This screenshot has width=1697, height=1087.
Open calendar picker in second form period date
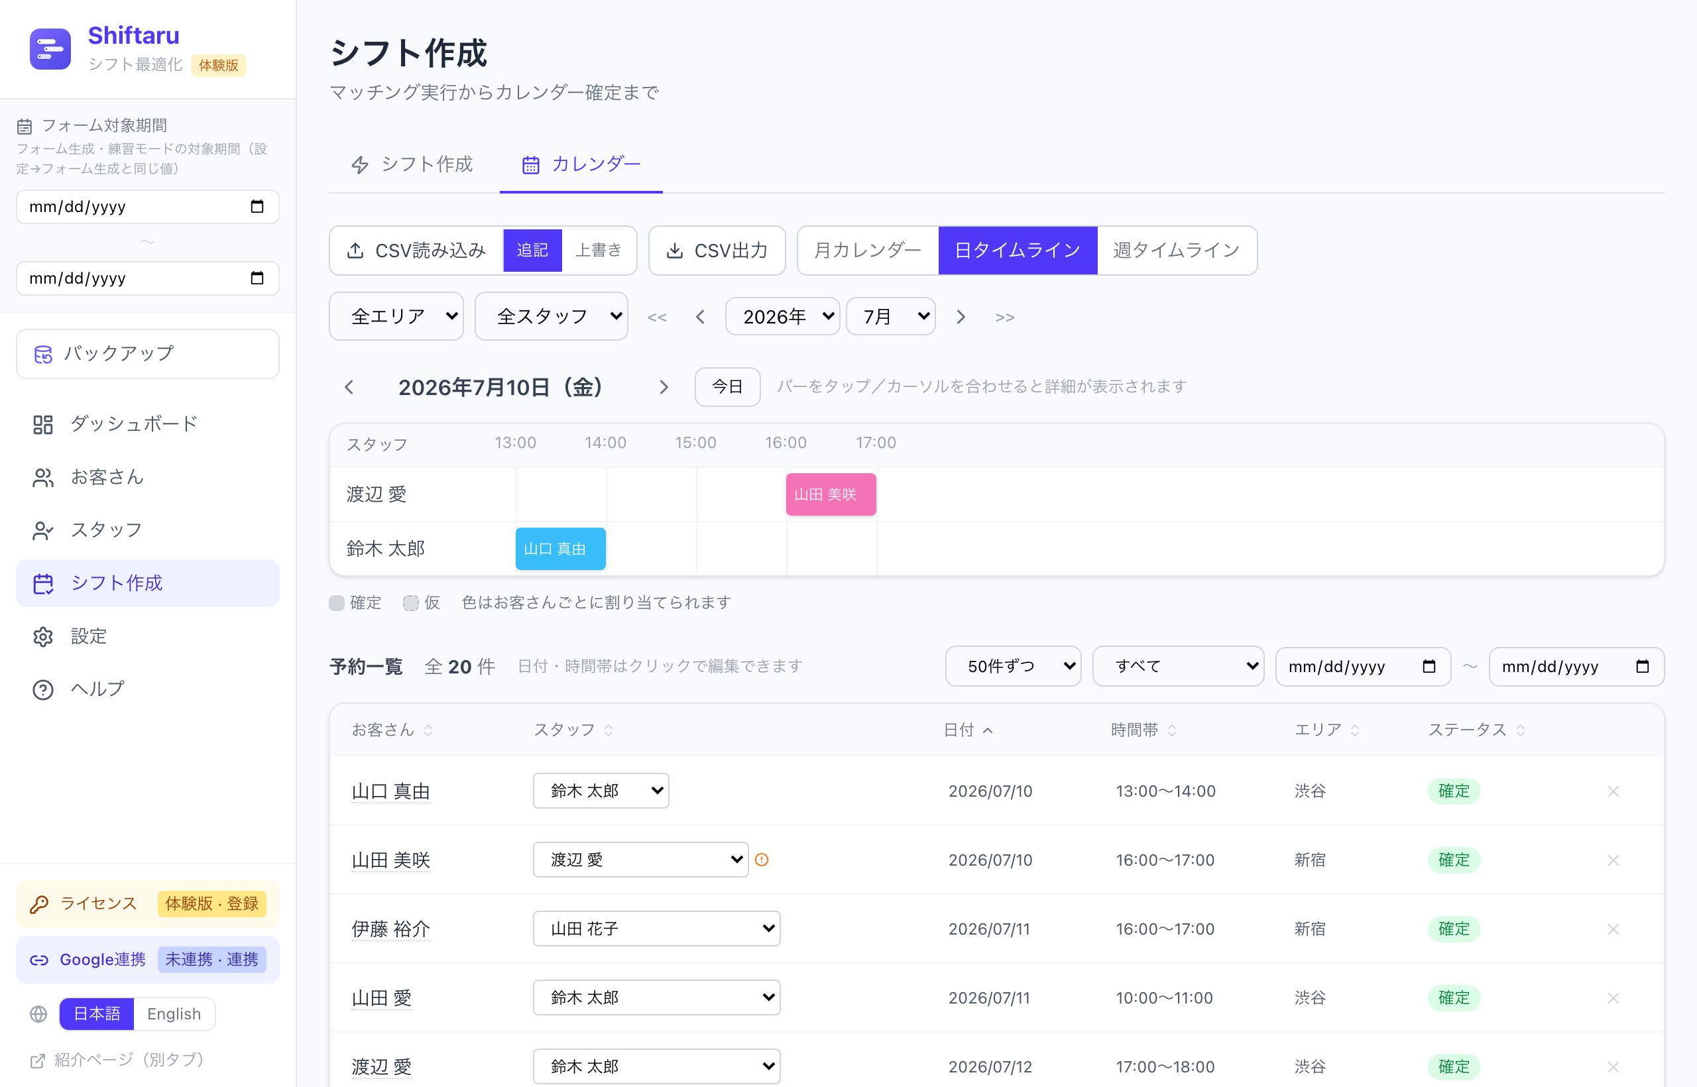click(x=257, y=278)
